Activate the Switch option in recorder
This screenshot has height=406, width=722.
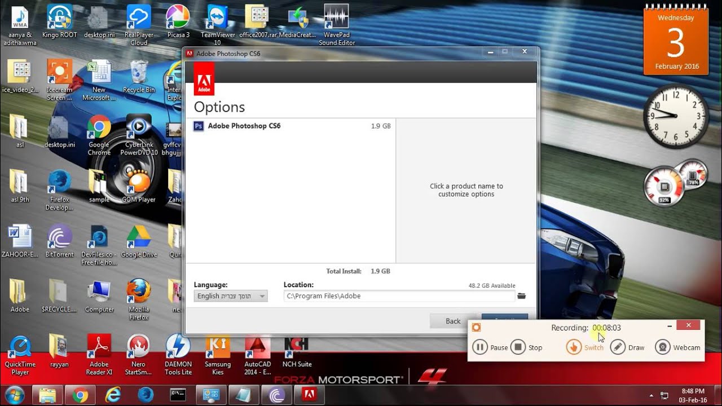click(x=584, y=347)
